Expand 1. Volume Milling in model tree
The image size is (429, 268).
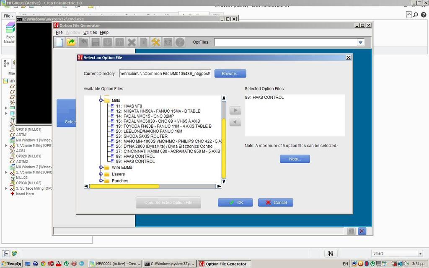click(6, 145)
